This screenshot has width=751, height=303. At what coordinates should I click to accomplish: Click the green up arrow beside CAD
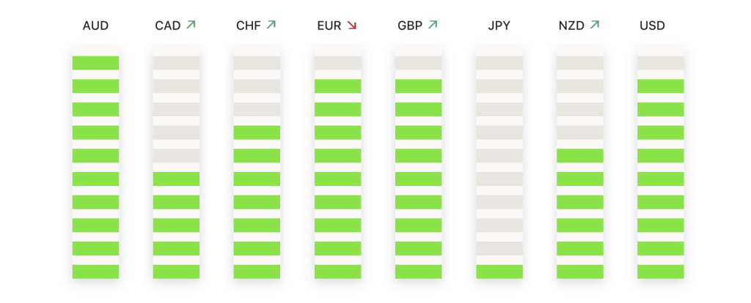pos(191,25)
